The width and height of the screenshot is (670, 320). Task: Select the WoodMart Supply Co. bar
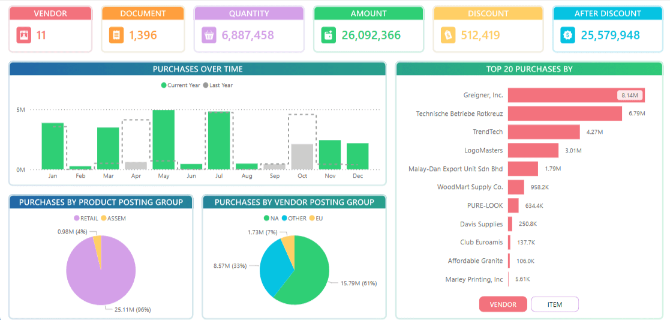tap(516, 187)
